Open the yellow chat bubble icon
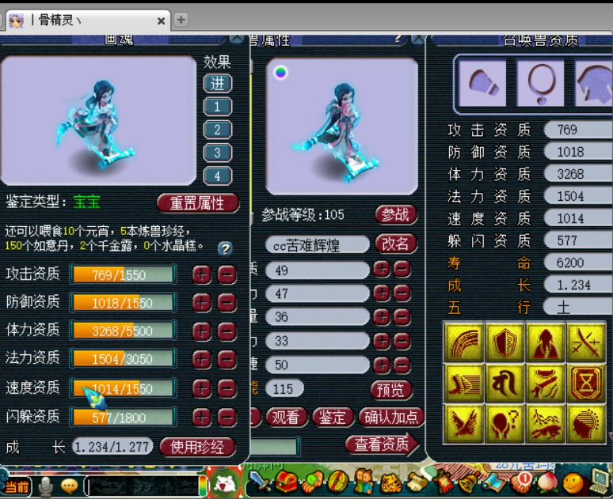Image resolution: width=613 pixels, height=499 pixels. click(x=70, y=486)
